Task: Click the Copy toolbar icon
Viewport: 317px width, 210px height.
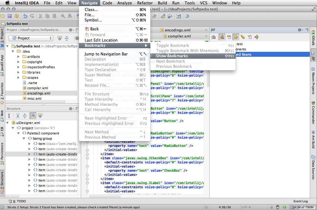Action: coord(47,16)
